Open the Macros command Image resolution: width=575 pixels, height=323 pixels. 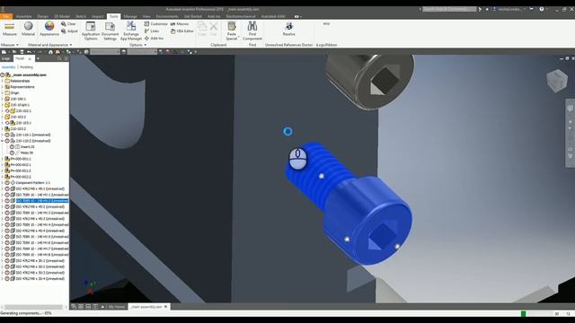180,24
